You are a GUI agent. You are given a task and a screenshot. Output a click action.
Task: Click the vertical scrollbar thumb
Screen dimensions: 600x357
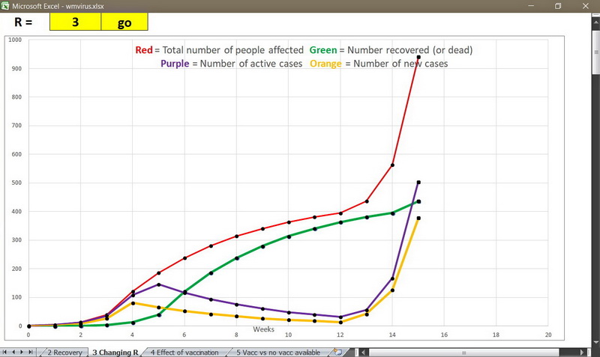595,52
